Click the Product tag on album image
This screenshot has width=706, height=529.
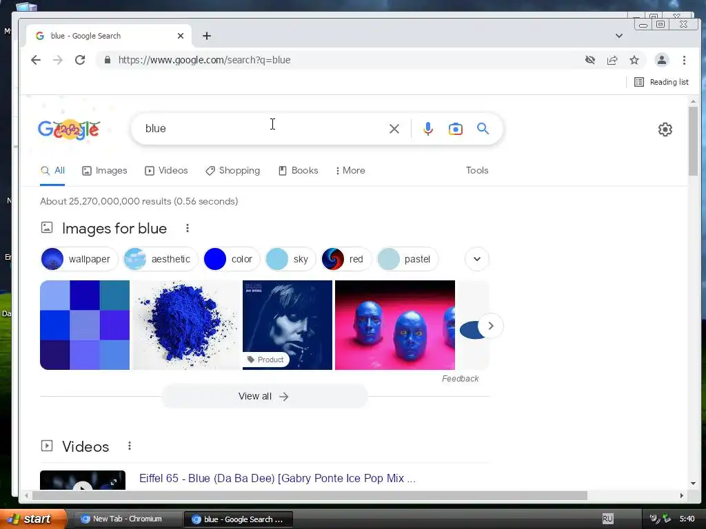pyautogui.click(x=265, y=360)
